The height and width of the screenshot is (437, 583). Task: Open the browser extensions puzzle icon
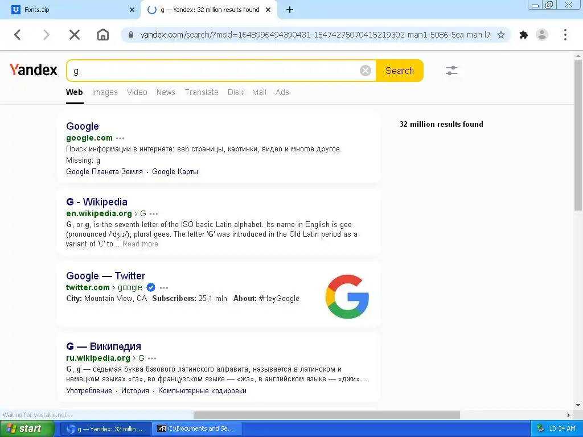point(524,35)
